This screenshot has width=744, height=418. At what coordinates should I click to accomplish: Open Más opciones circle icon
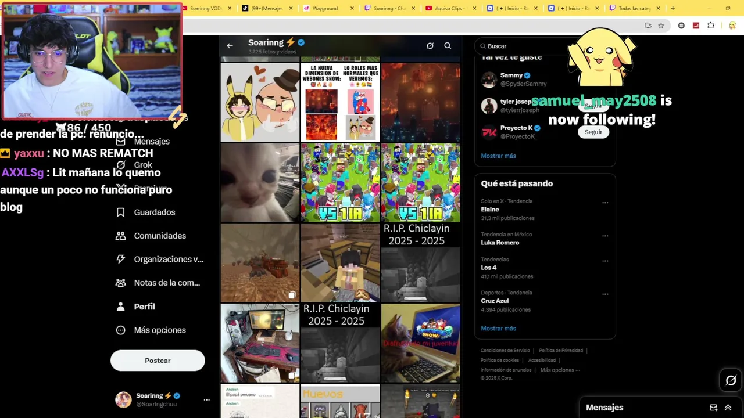pyautogui.click(x=120, y=330)
